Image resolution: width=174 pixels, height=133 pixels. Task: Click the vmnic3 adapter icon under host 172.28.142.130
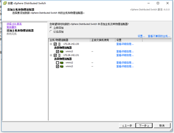[62, 52]
